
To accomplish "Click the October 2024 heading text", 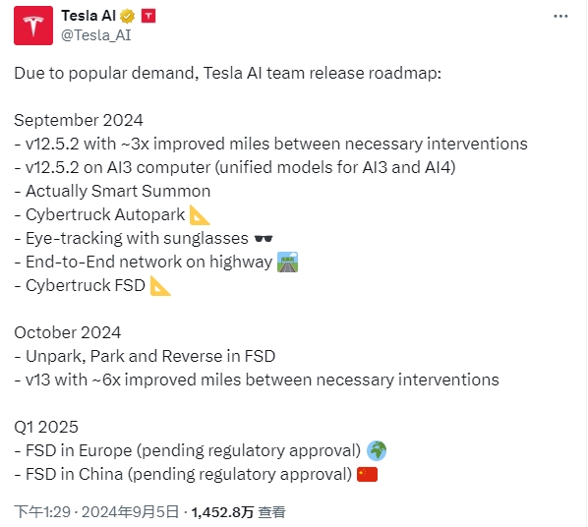I will [68, 332].
